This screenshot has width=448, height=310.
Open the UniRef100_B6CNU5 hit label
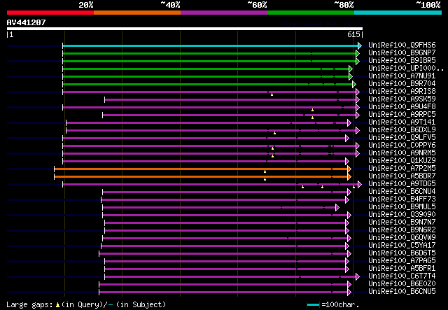point(401,292)
